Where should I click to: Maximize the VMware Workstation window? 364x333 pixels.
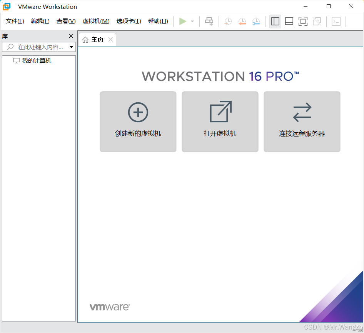pyautogui.click(x=329, y=7)
